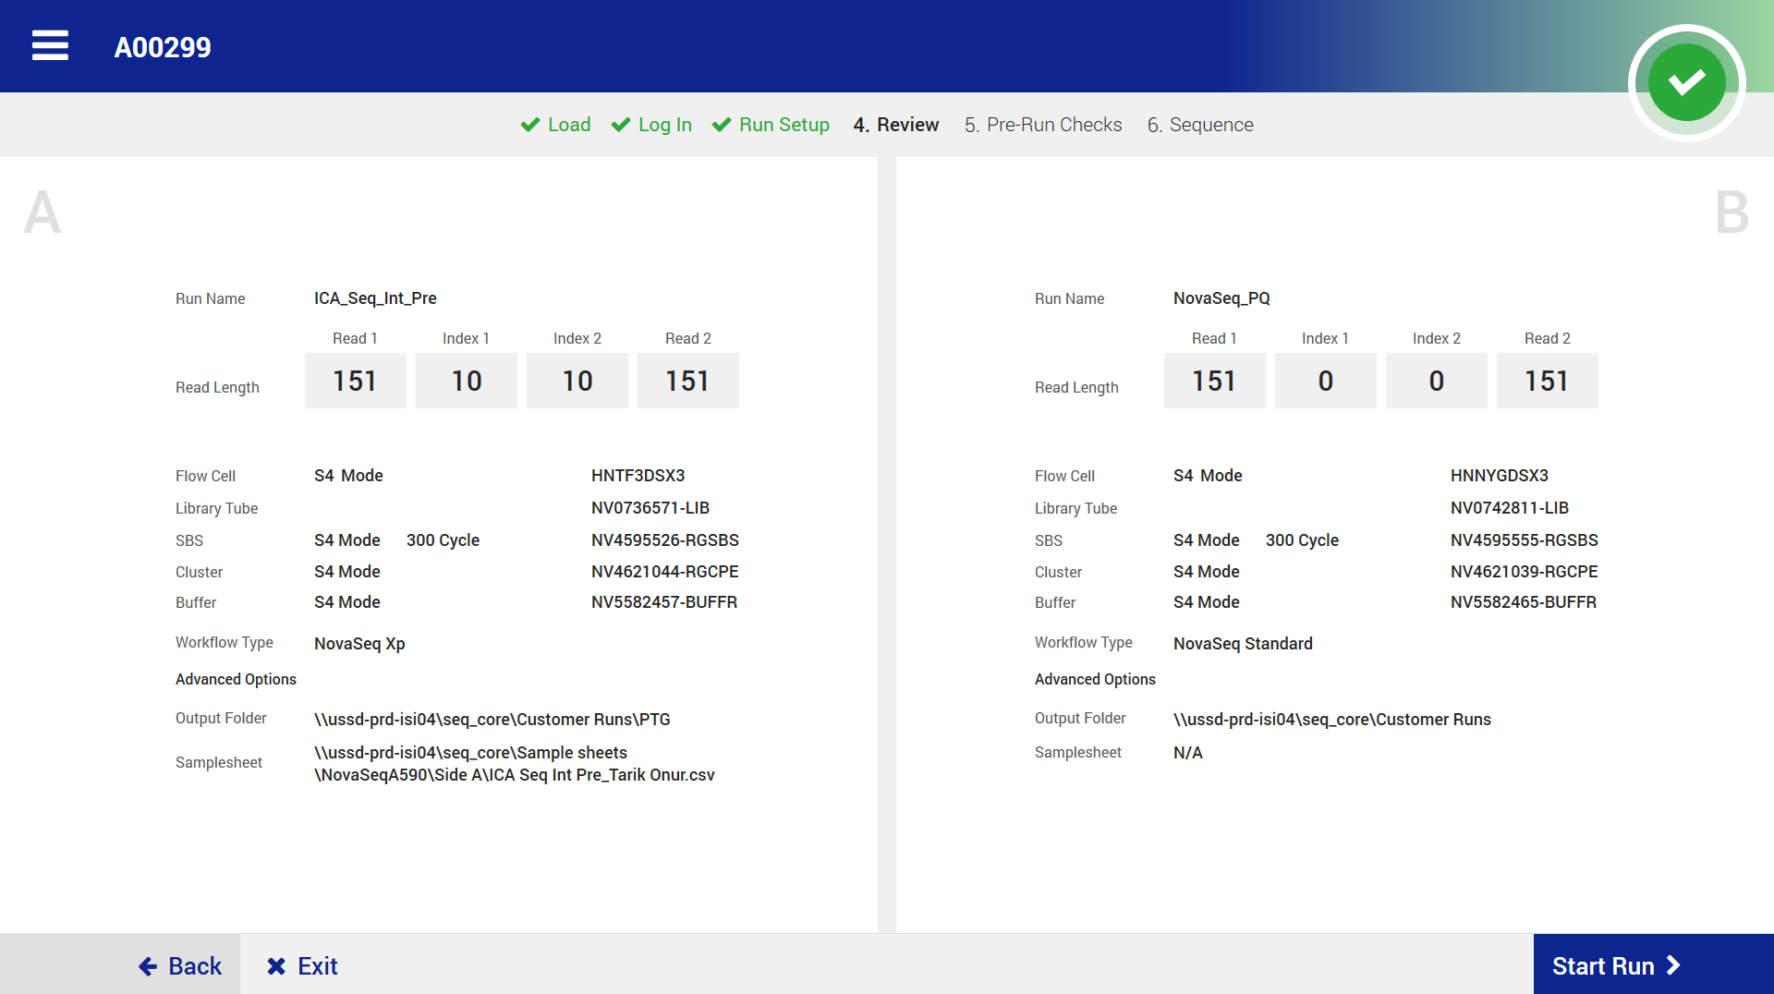This screenshot has width=1774, height=994.
Task: Click cluster cartridge NV4621039-RGCPE
Action: [1525, 572]
